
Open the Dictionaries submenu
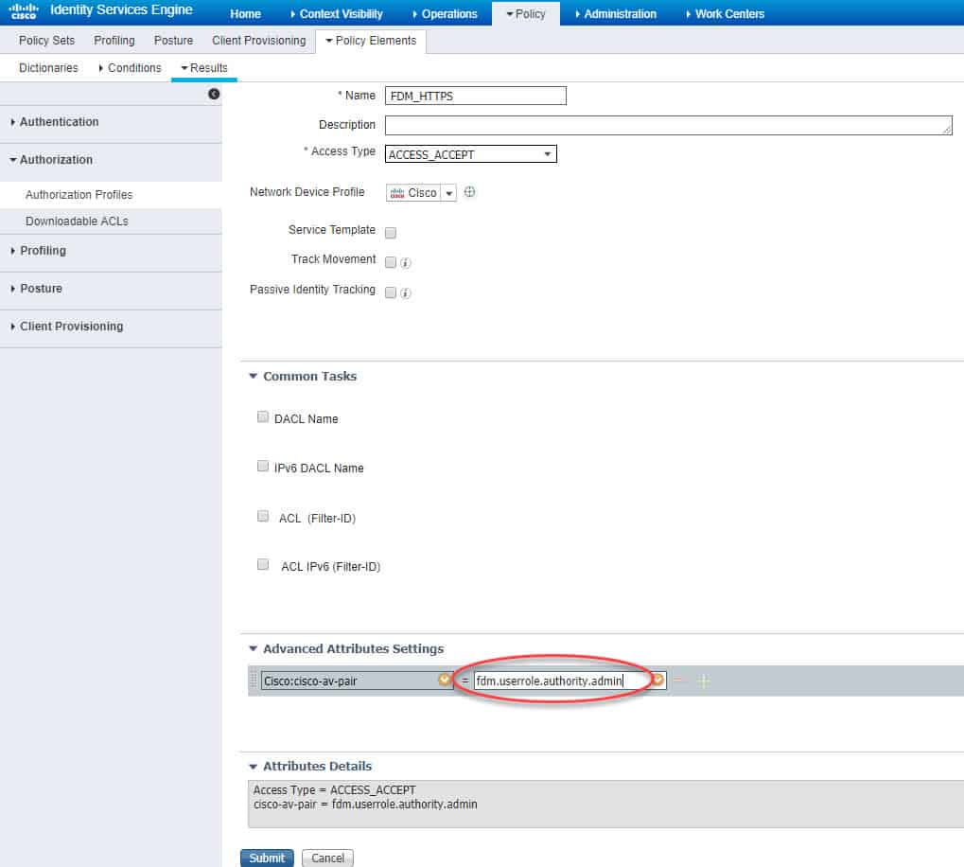click(x=48, y=67)
